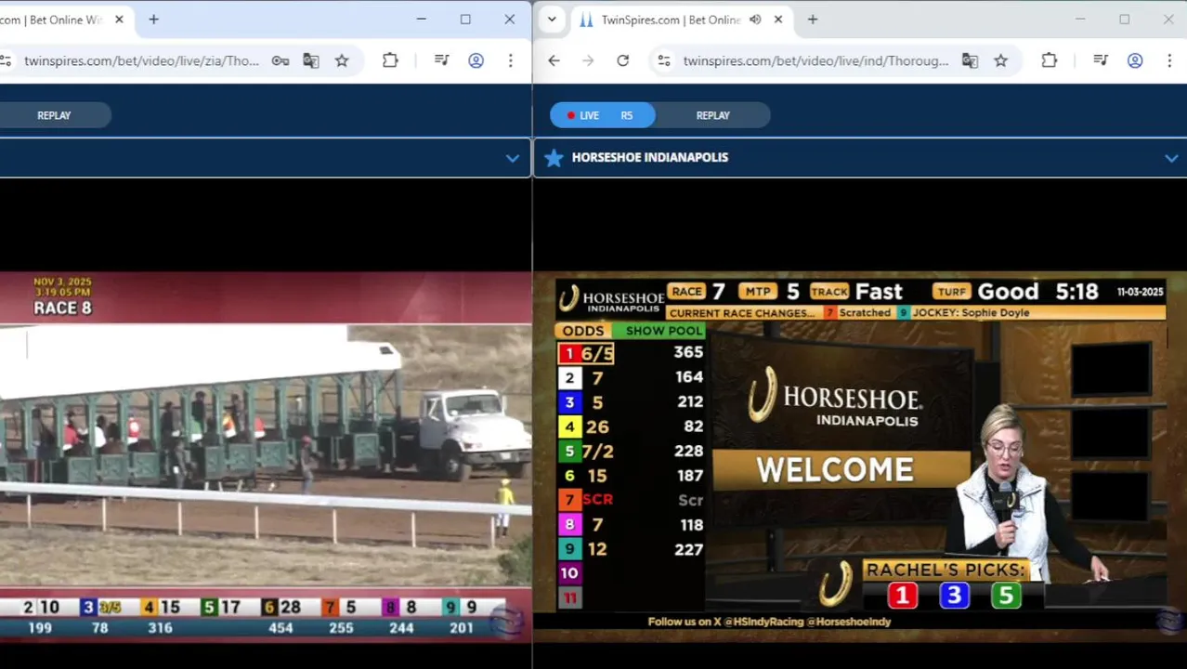Close the TwinSpires.com tab in right window
Image resolution: width=1187 pixels, height=669 pixels.
tap(778, 20)
